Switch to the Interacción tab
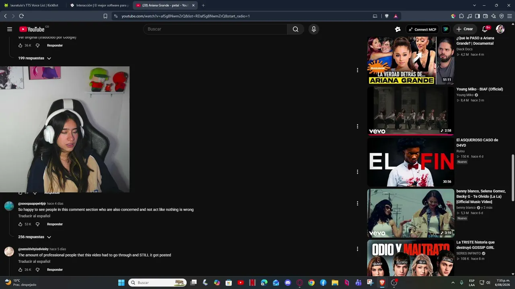Screen dimensions: 515x289 pyautogui.click(x=99, y=5)
